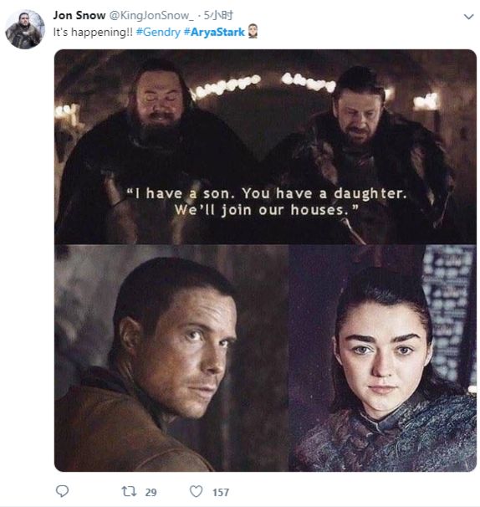
Task: Open the top meme panel with two men
Action: tap(265, 146)
